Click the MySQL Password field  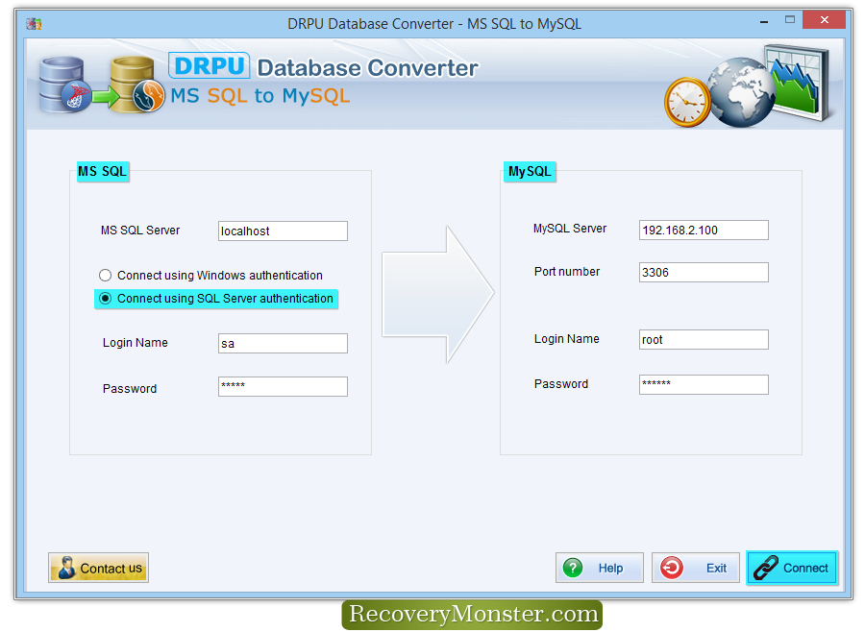click(704, 384)
